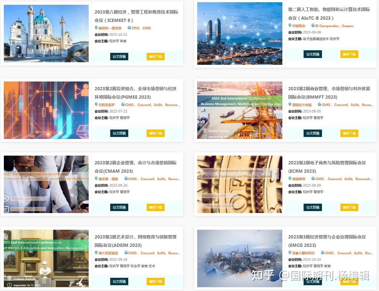Click location pin icon beside 澳大利亚堪培拉

[x=96, y=253]
